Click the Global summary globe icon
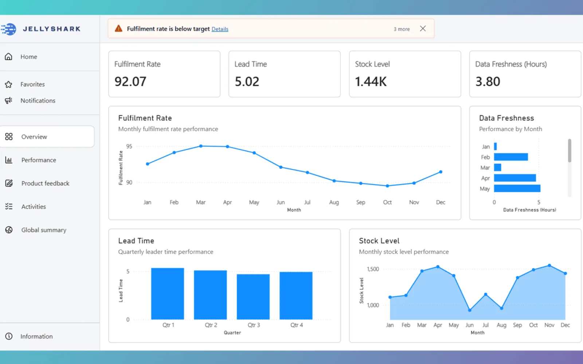The height and width of the screenshot is (364, 583). pos(9,230)
